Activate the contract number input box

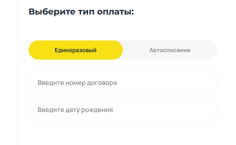point(123,83)
